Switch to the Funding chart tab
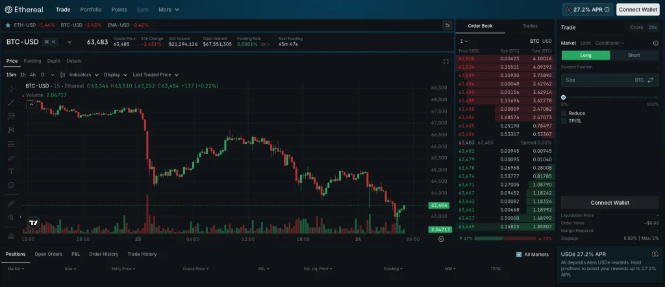 point(32,61)
